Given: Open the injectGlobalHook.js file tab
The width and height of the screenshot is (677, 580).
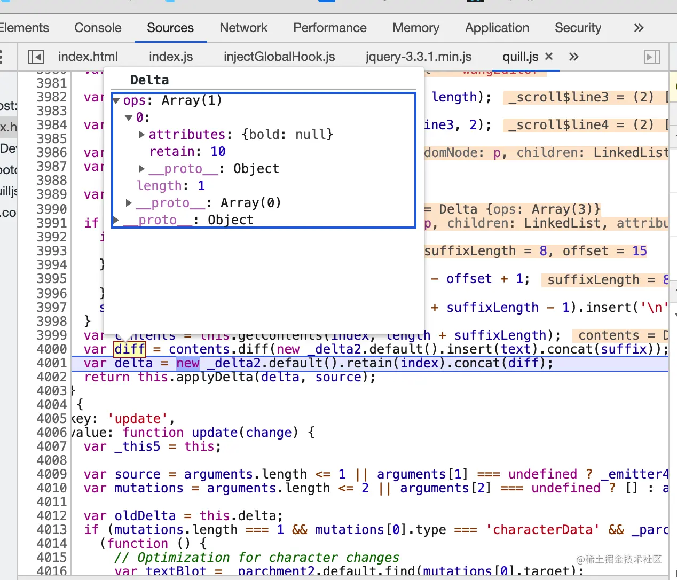Looking at the screenshot, I should point(279,57).
